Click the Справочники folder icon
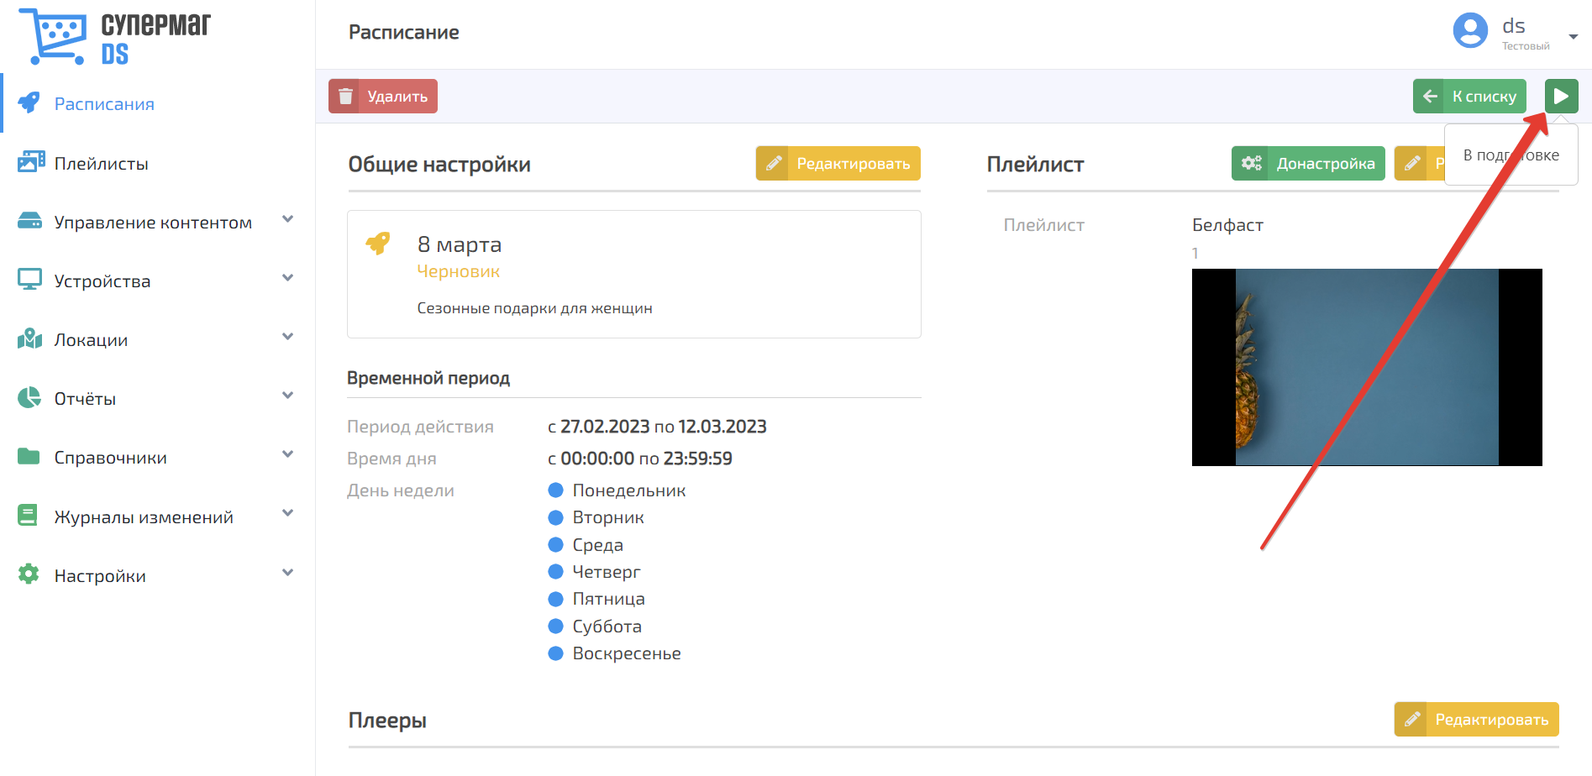This screenshot has width=1592, height=776. 29,456
